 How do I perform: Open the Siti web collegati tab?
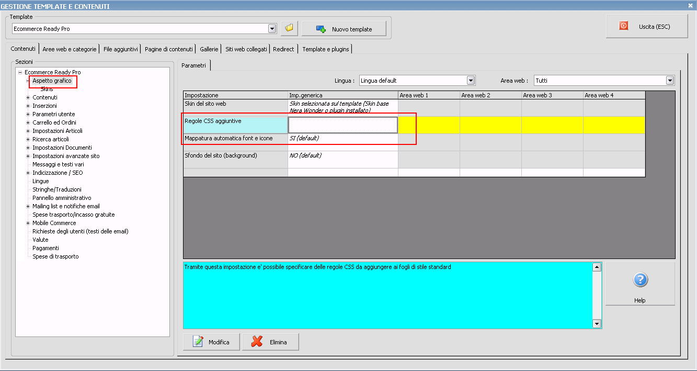(x=246, y=49)
